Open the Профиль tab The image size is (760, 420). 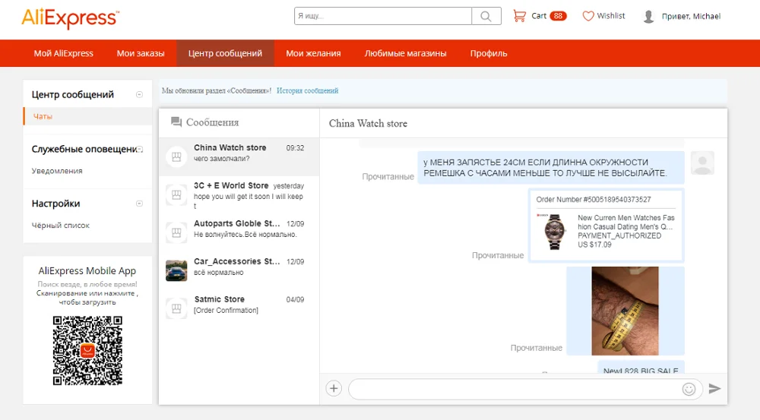point(489,53)
